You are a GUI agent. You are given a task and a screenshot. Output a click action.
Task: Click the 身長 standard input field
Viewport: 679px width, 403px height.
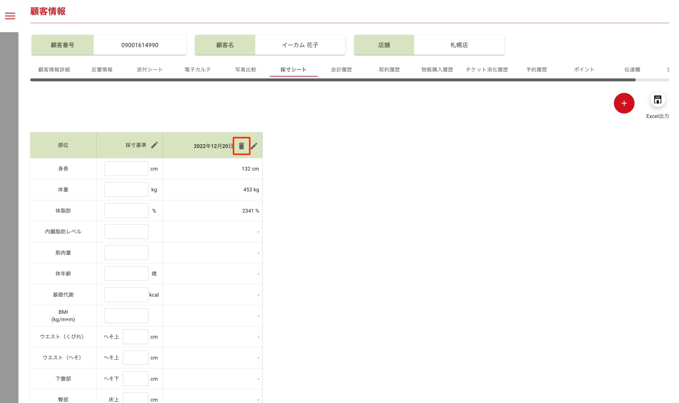point(126,169)
